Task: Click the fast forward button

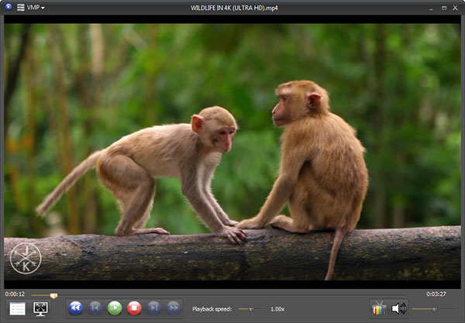Action: tap(174, 308)
